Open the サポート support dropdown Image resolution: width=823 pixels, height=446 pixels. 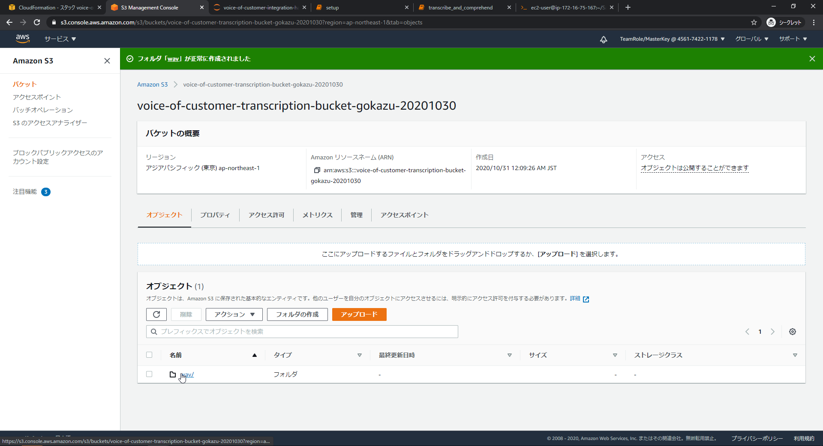point(793,39)
